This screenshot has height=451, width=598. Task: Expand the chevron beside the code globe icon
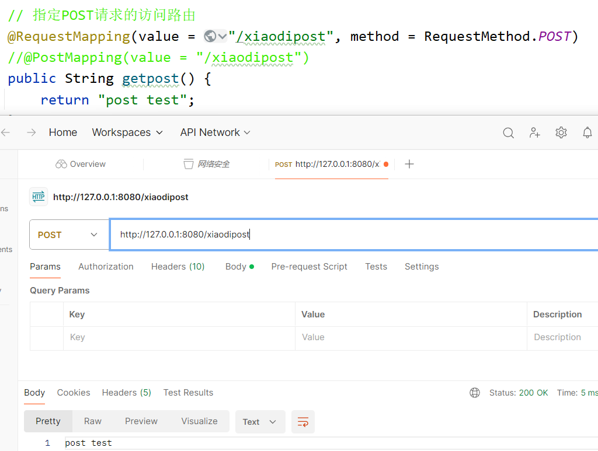coord(222,36)
